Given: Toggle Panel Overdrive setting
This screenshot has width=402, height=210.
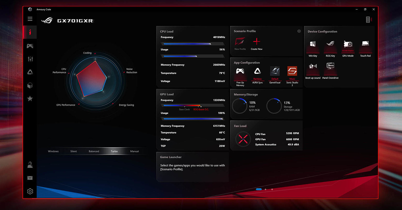Looking at the screenshot, I should click(330, 66).
